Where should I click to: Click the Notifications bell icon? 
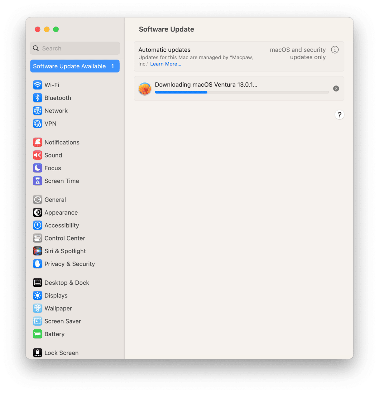point(37,142)
